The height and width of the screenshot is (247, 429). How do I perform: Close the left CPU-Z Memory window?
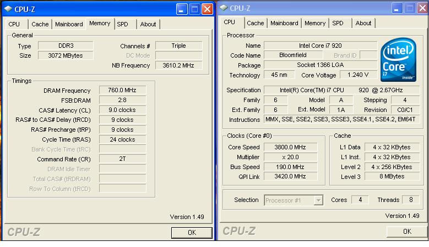click(208, 9)
